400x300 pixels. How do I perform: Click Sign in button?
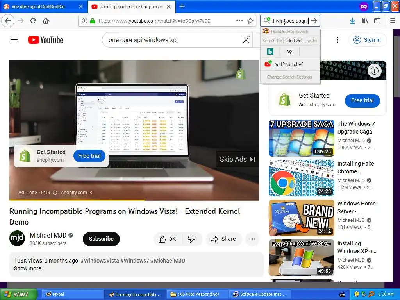click(x=367, y=40)
